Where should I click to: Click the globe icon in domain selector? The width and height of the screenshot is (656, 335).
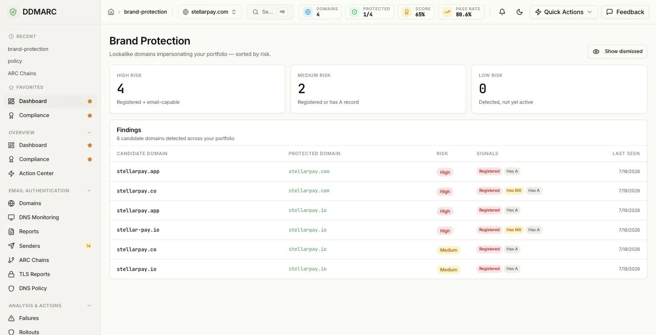pyautogui.click(x=185, y=12)
